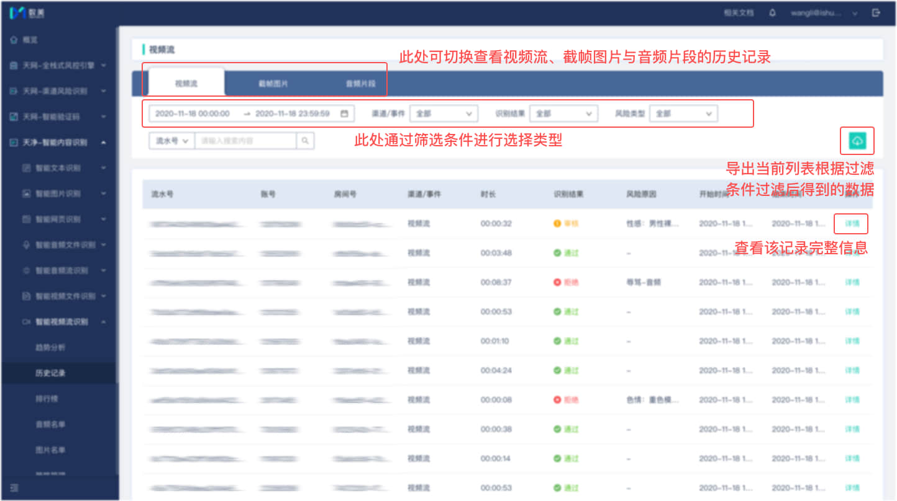Click the 天网-智能验证码 sidebar icon

14,117
